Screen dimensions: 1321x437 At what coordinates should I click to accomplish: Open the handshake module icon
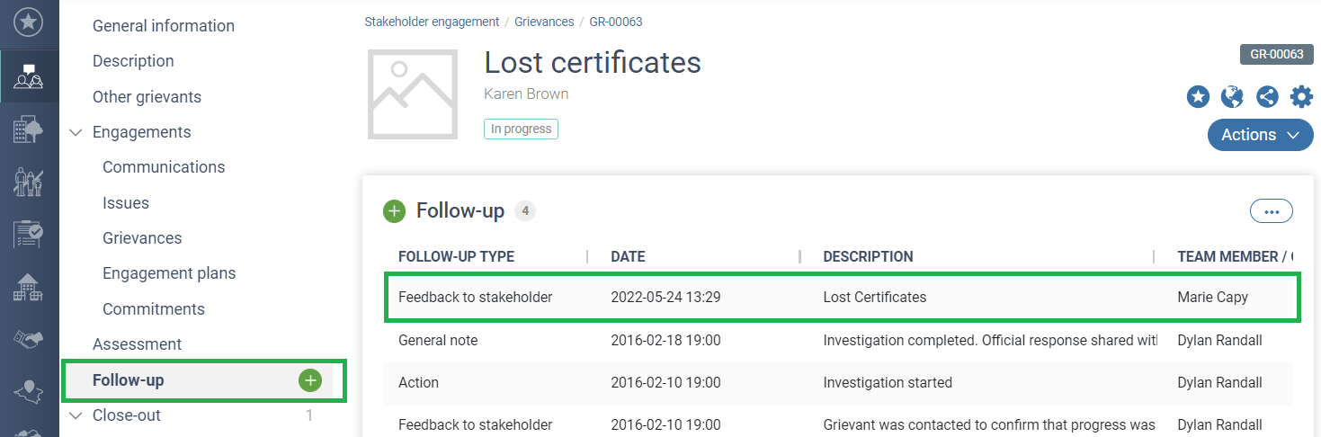pos(29,339)
